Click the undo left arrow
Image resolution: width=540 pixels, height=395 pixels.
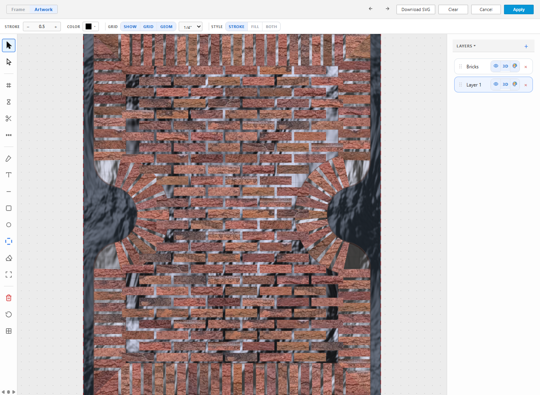click(370, 9)
